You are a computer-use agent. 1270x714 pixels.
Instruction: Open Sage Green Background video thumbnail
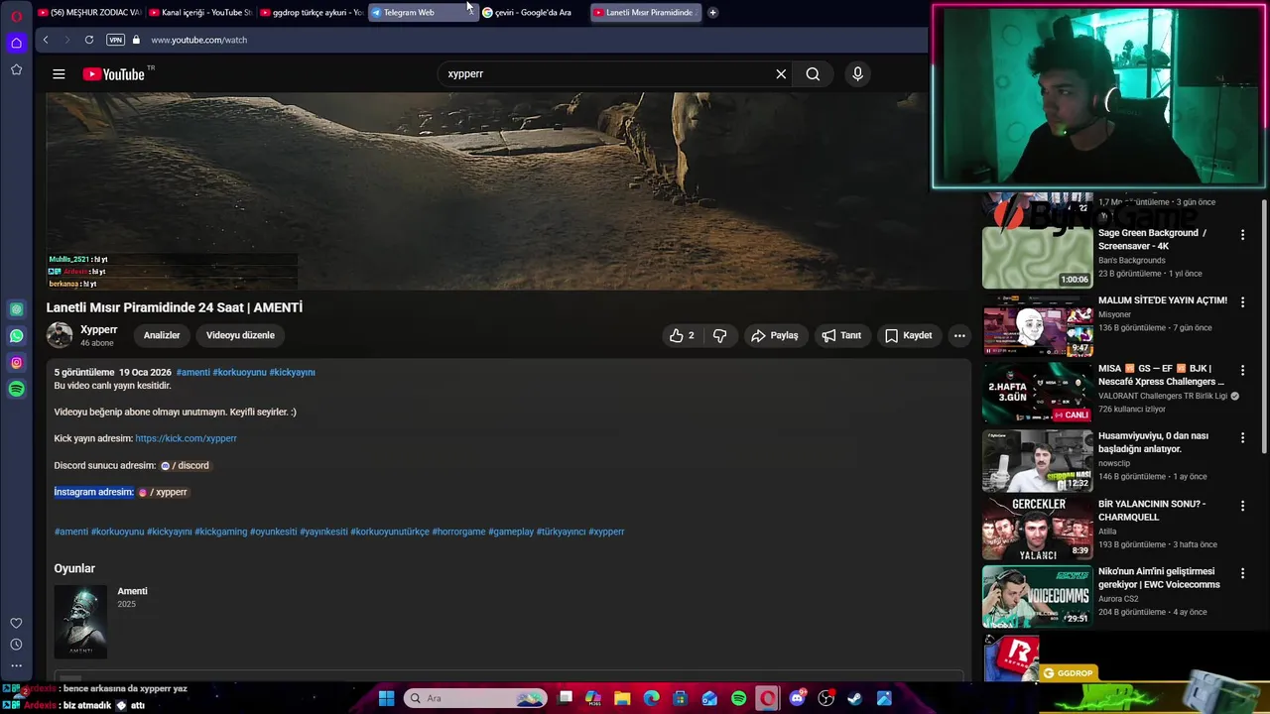tap(1037, 258)
